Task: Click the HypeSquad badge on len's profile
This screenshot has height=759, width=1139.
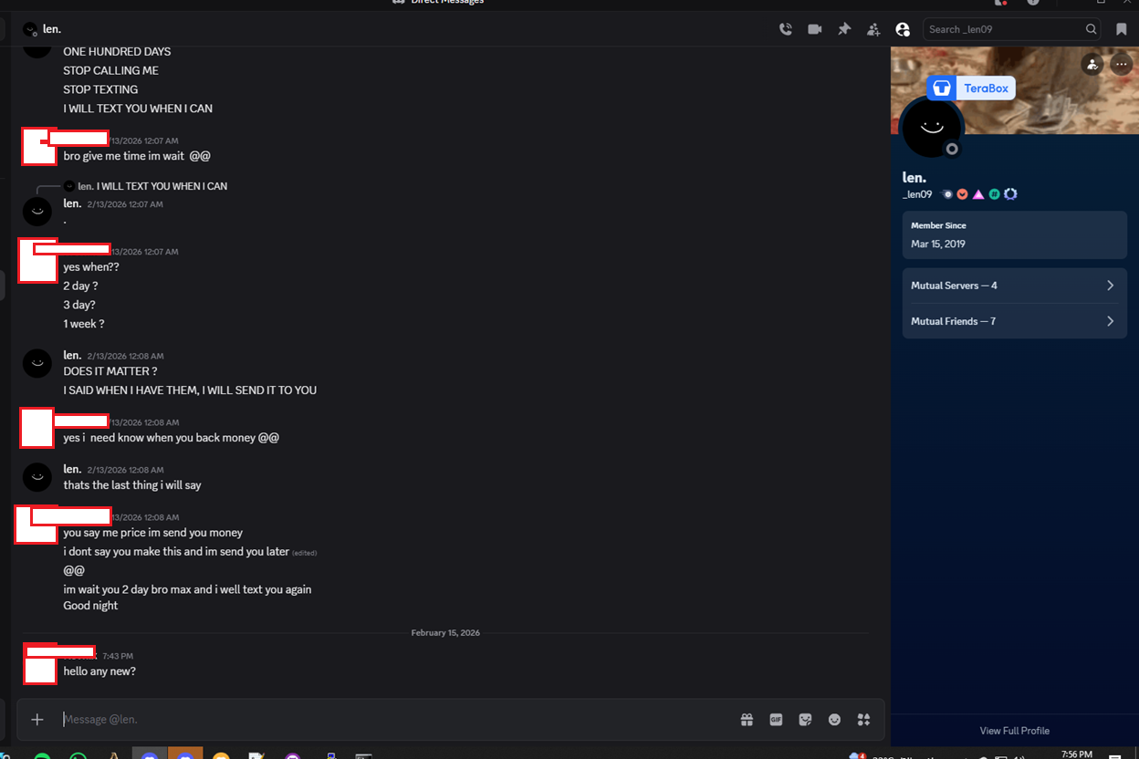Action: (x=978, y=193)
